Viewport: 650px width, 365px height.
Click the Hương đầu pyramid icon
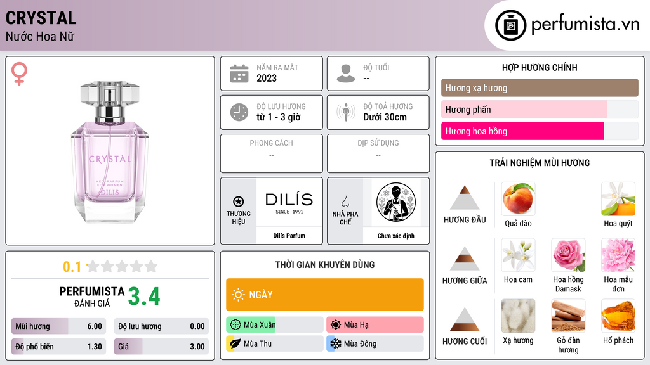(x=465, y=198)
